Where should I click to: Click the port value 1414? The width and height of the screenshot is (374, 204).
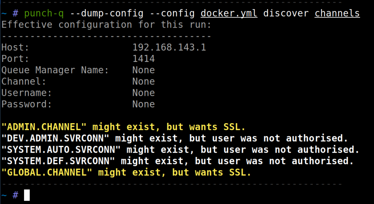[144, 59]
